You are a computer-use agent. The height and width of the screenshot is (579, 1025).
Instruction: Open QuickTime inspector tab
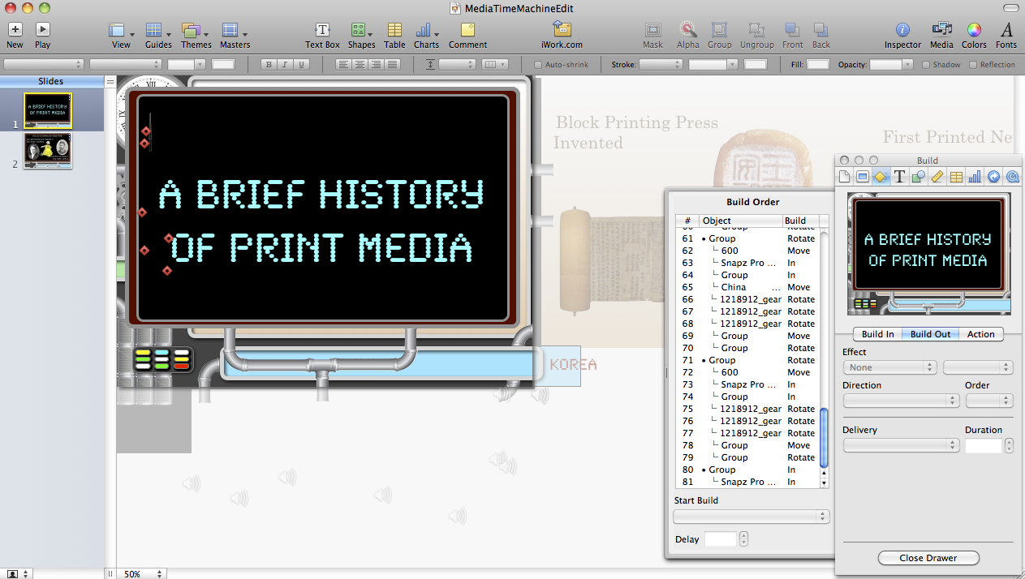[1012, 177]
